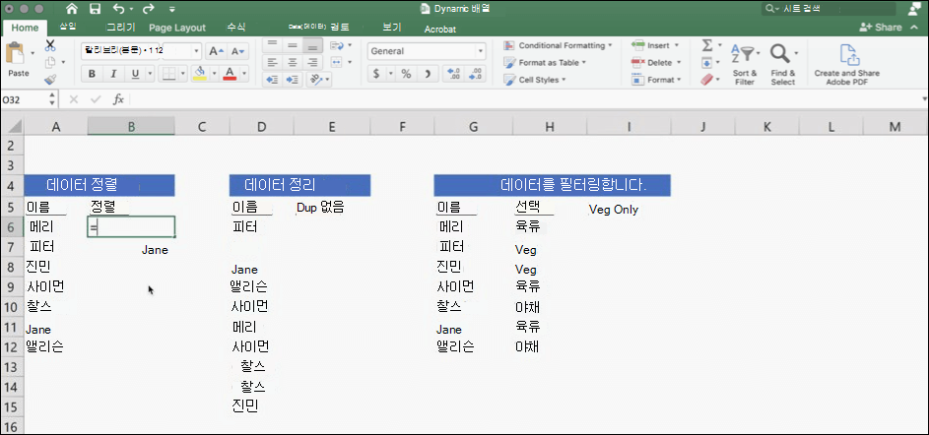Toggle top vertical alignment

point(272,45)
